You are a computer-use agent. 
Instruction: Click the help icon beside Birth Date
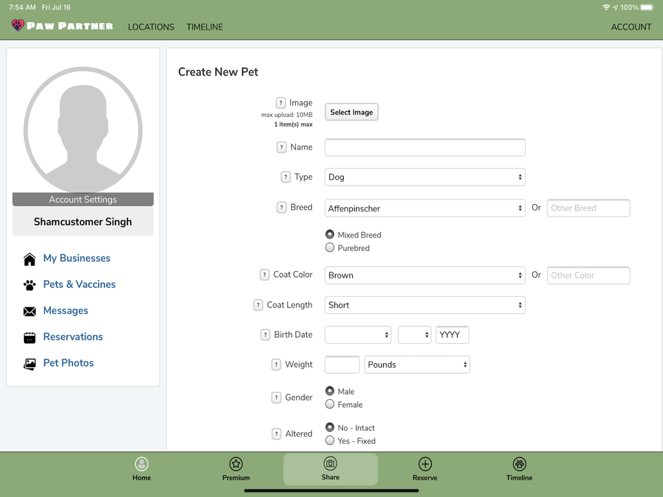pyautogui.click(x=266, y=335)
